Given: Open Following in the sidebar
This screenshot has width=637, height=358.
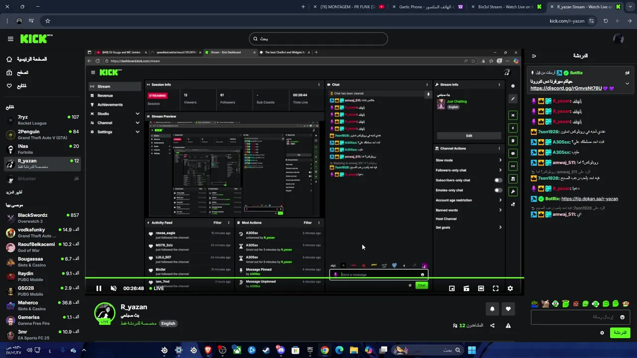Looking at the screenshot, I should pyautogui.click(x=16, y=86).
